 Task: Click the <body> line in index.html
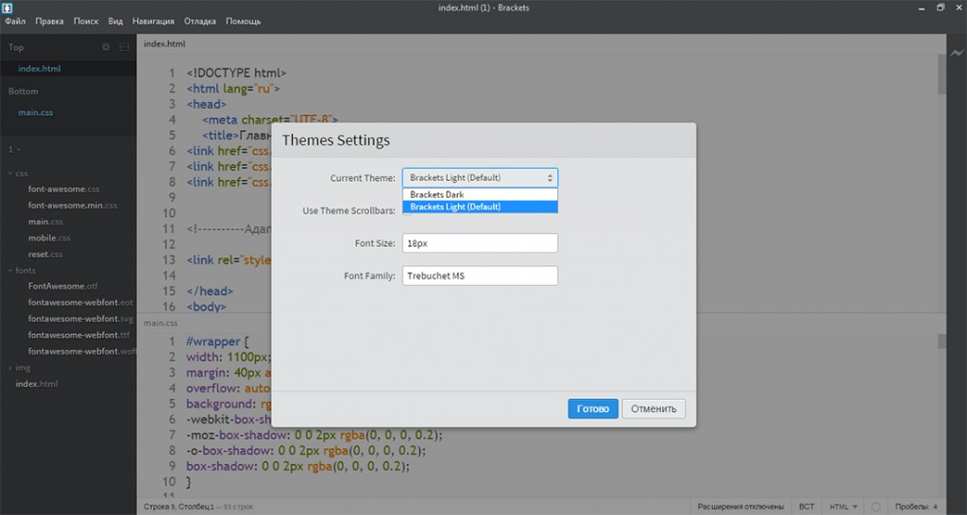click(x=207, y=307)
